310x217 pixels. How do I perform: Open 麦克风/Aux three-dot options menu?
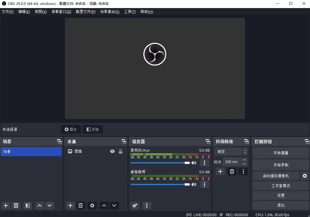click(204, 163)
